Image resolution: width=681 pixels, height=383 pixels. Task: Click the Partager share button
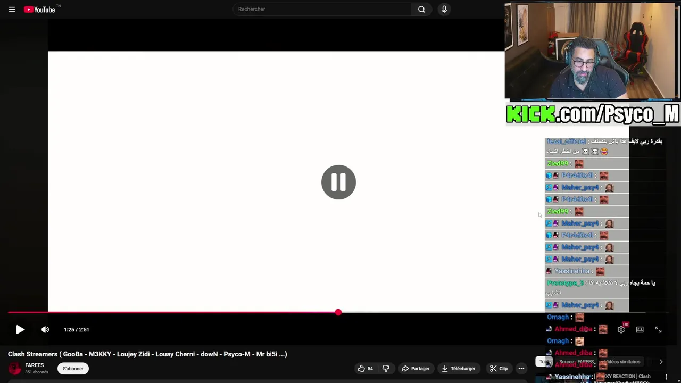click(416, 369)
